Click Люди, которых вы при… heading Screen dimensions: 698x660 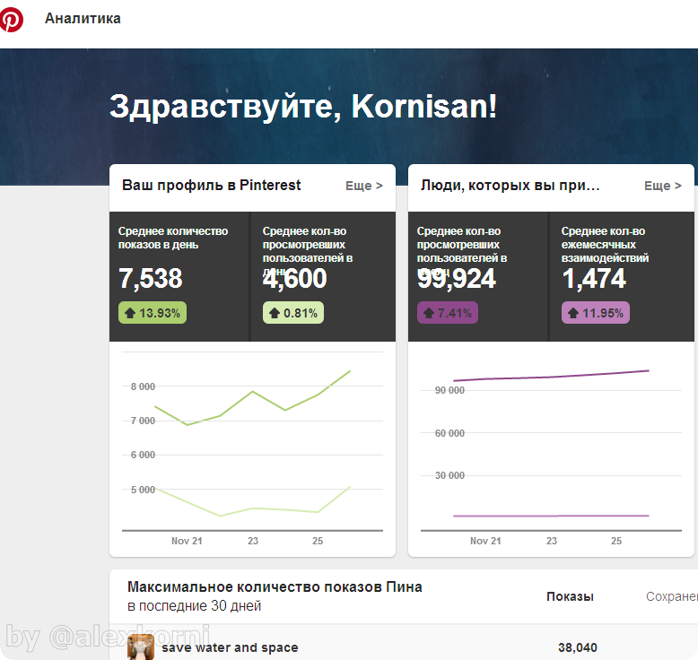[x=510, y=185]
